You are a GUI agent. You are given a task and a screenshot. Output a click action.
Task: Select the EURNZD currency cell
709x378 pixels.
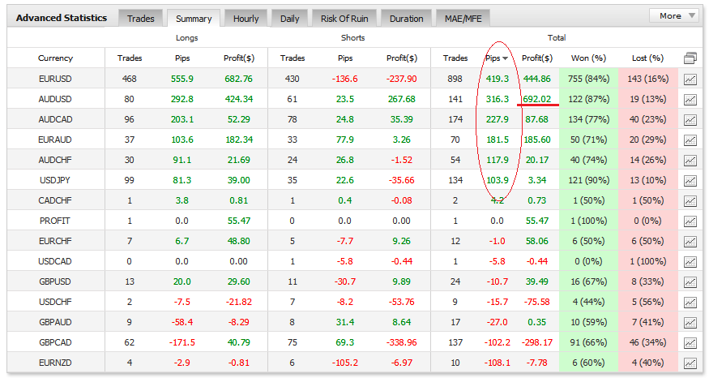(55, 363)
